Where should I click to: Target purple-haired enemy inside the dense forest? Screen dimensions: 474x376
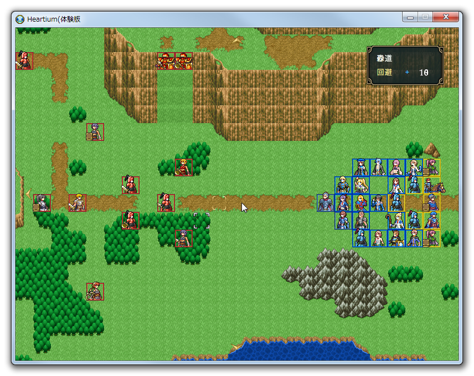(184, 238)
